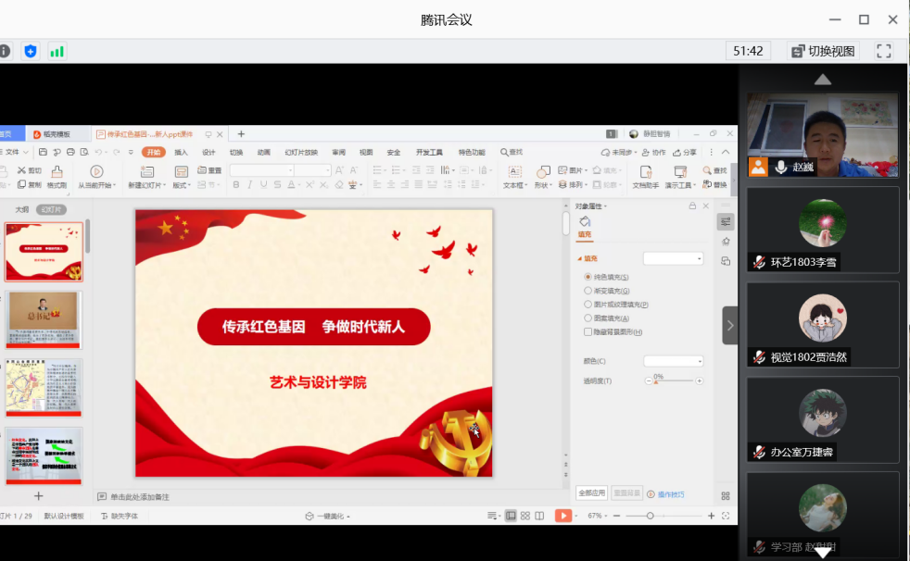Click the Apply to All (全部应用) button
The width and height of the screenshot is (910, 561).
pyautogui.click(x=591, y=493)
